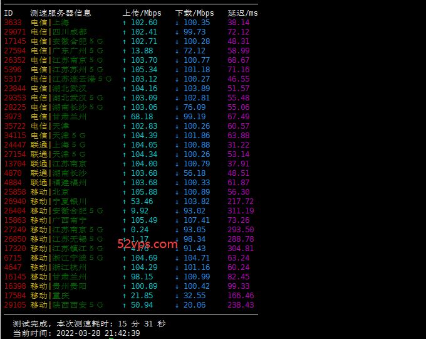The image size is (426, 339).
Task: Click latency value 99.33
Action: click(238, 286)
